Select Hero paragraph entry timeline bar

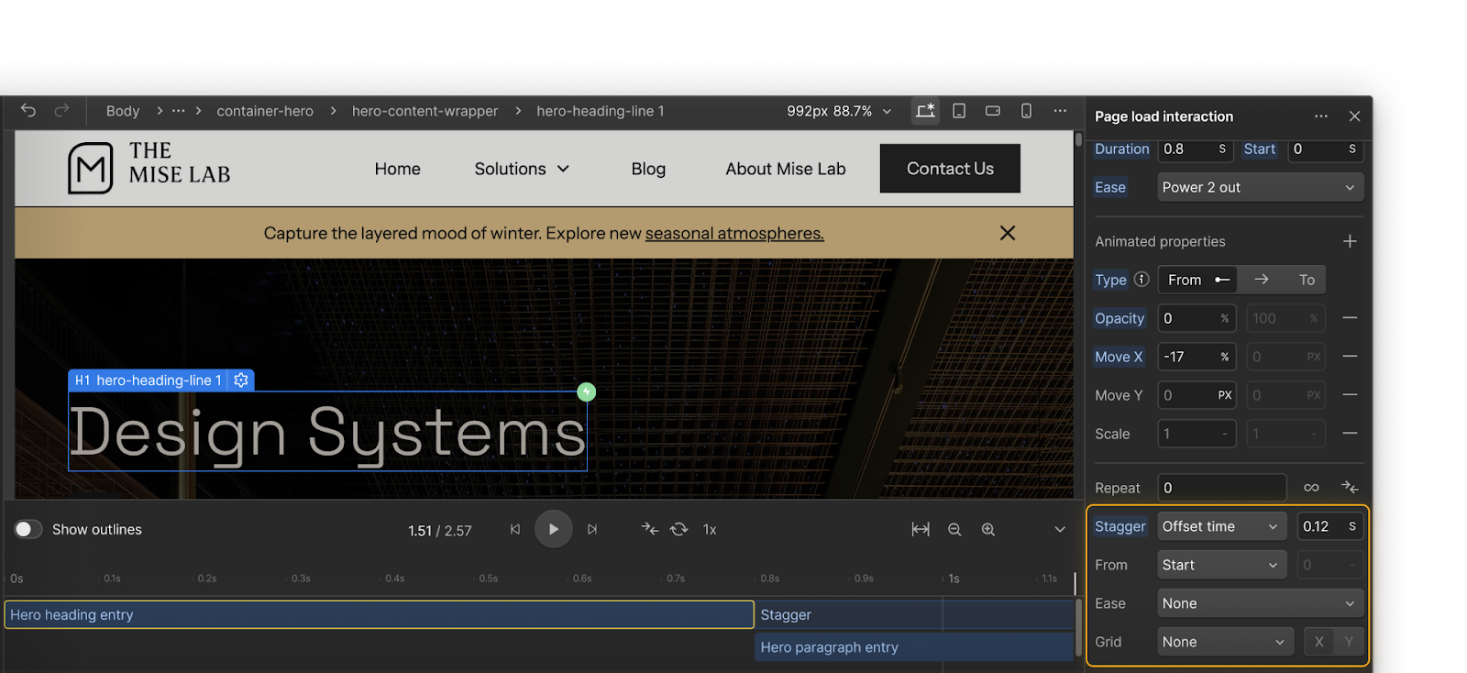(914, 646)
